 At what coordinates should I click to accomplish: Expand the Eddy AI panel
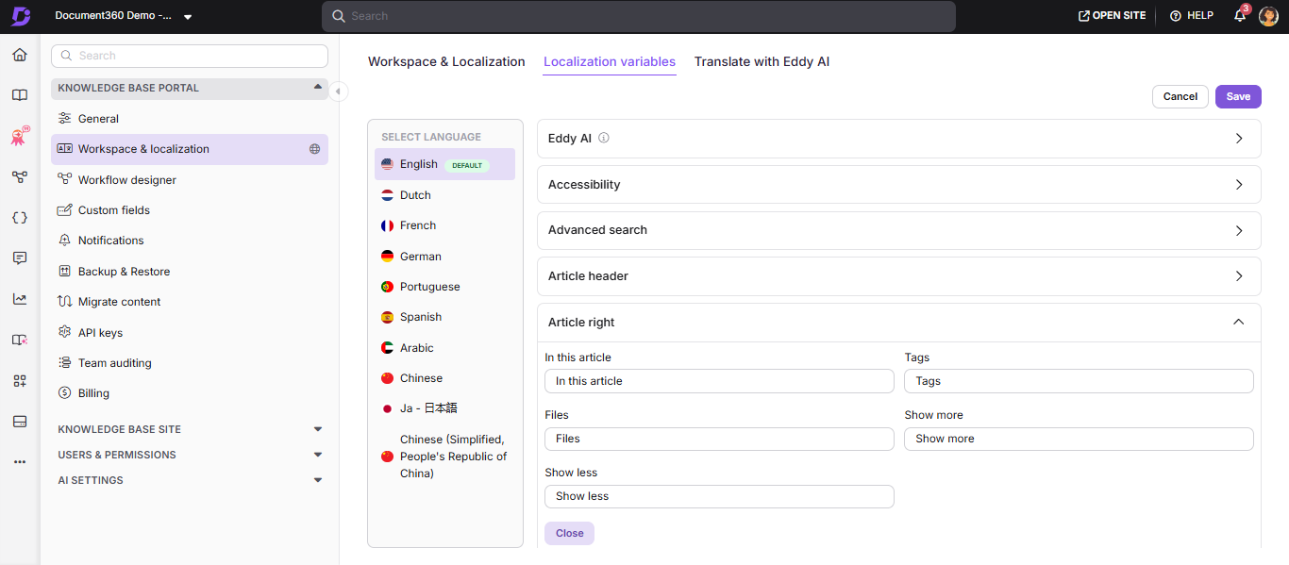point(898,138)
